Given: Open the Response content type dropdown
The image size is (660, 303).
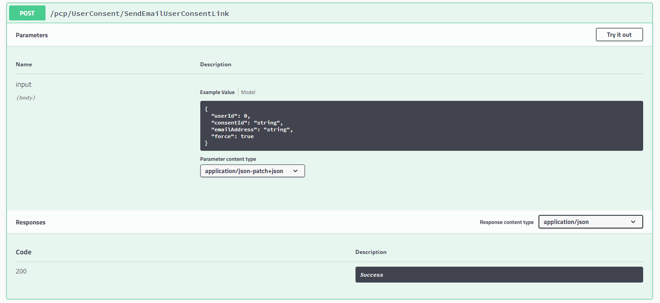Looking at the screenshot, I should (590, 222).
